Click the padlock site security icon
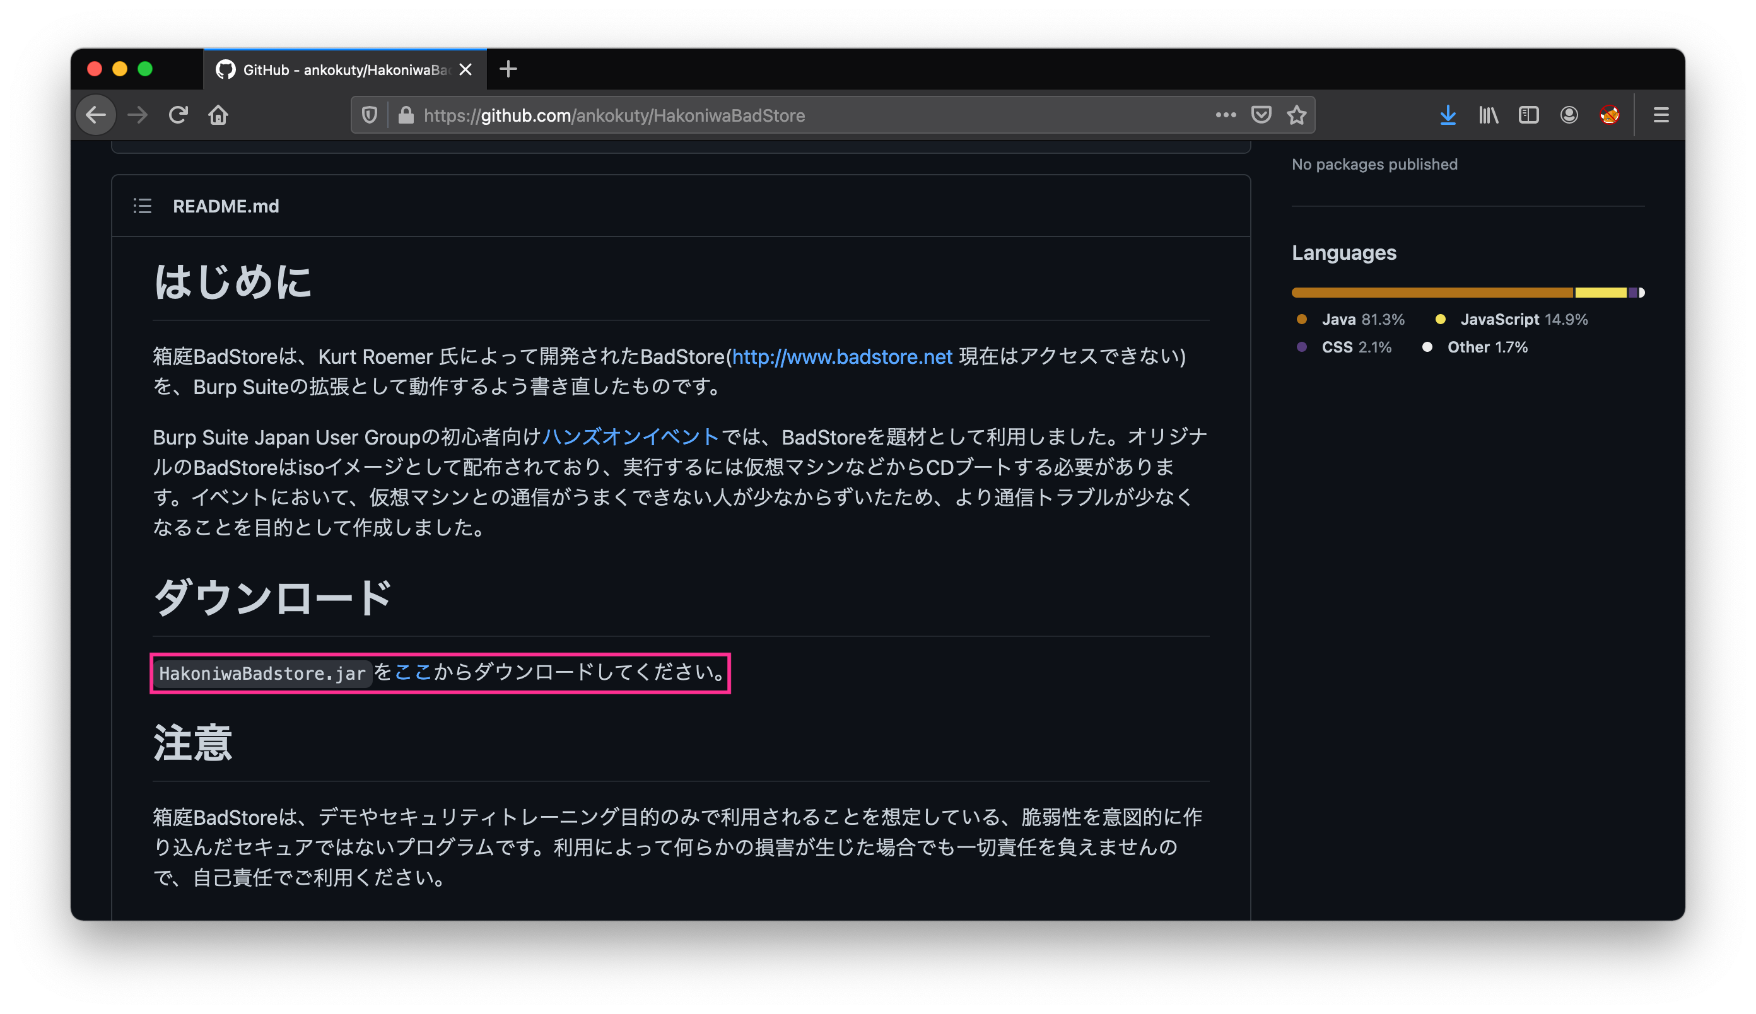The height and width of the screenshot is (1014, 1756). pyautogui.click(x=406, y=115)
